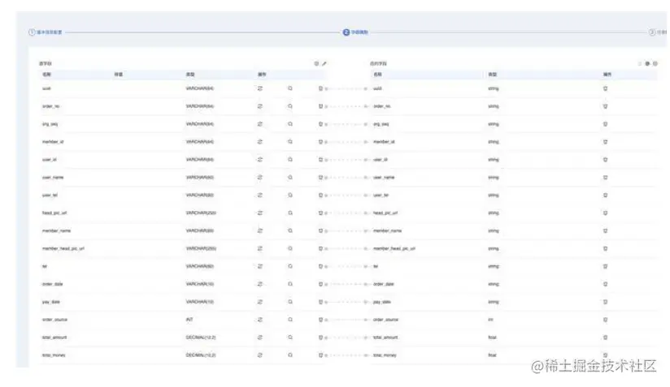Viewport: 670px width, 387px height.
Task: Delete target member_id field via trash icon
Action: [605, 142]
